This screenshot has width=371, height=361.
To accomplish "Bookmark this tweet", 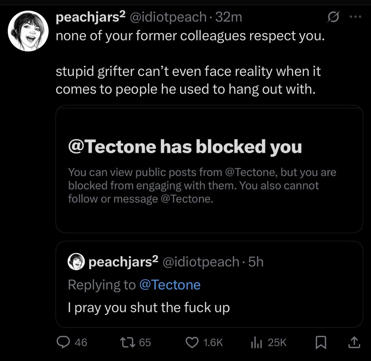I will pyautogui.click(x=320, y=342).
